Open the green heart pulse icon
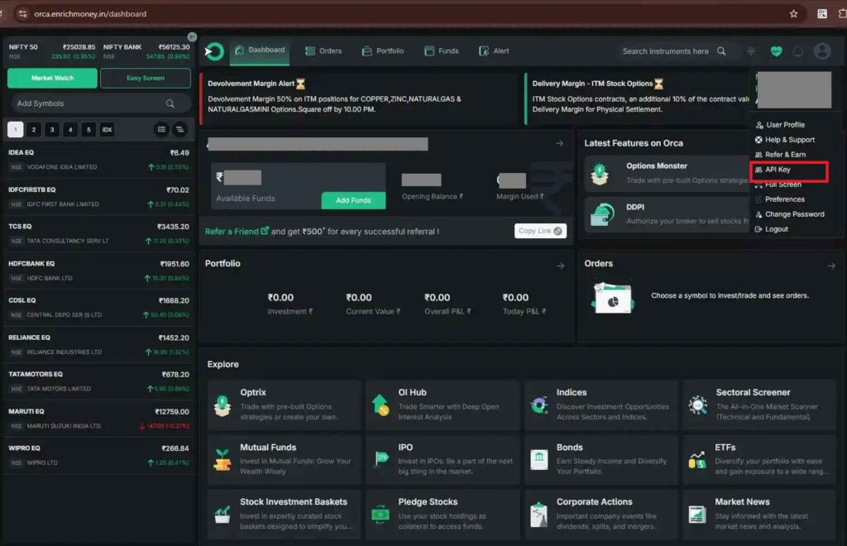This screenshot has width=847, height=546. pos(776,51)
